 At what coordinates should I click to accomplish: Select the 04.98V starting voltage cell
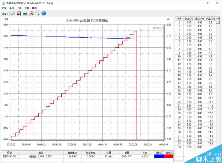pos(72,156)
